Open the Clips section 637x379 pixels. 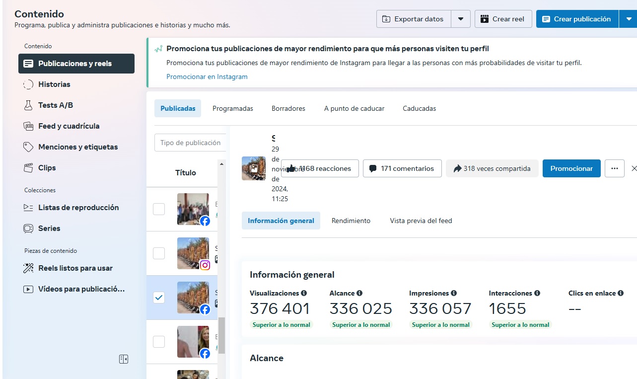[47, 168]
